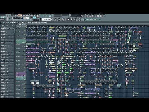This screenshot has height=112, width=149.
Task: Click the purple track header in the playlist
Action: point(21,74)
